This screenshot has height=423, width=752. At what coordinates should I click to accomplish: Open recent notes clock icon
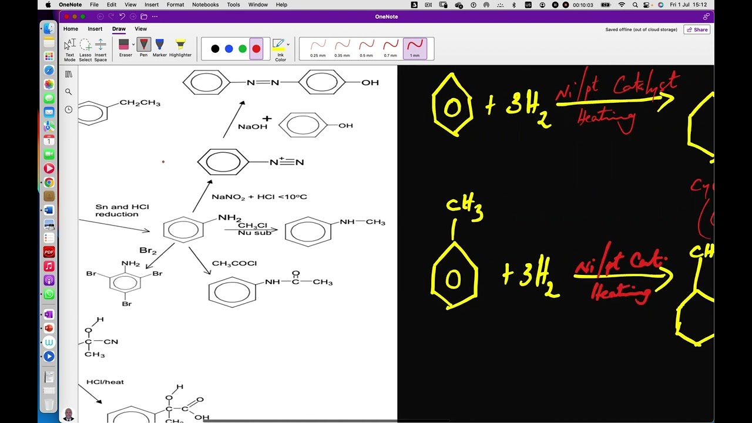[69, 110]
